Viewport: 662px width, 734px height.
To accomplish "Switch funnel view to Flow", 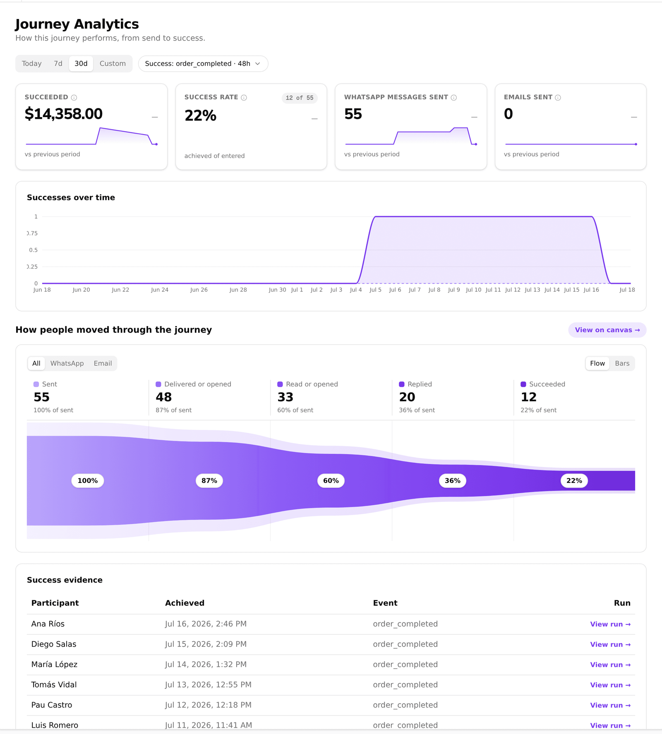I will pyautogui.click(x=597, y=363).
